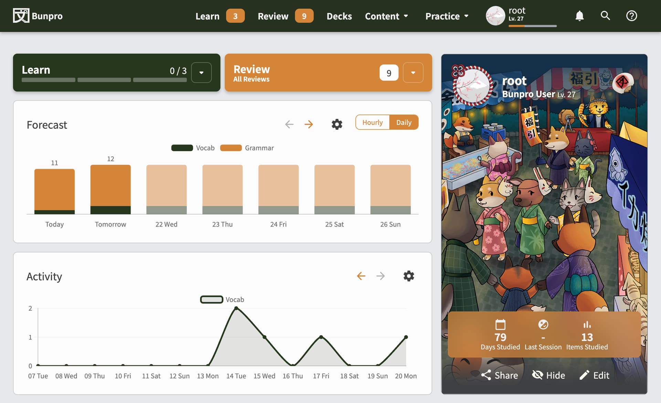Screen dimensions: 661x403
Task: Toggle Grammar legend color swatch
Action: coord(231,148)
